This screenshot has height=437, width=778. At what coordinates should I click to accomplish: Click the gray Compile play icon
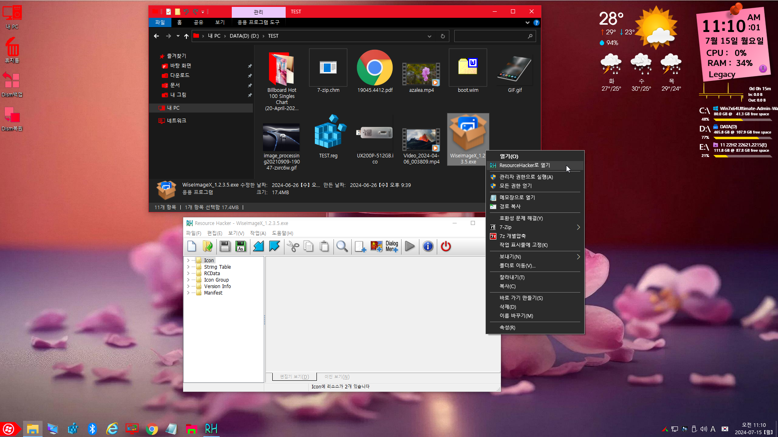point(410,246)
